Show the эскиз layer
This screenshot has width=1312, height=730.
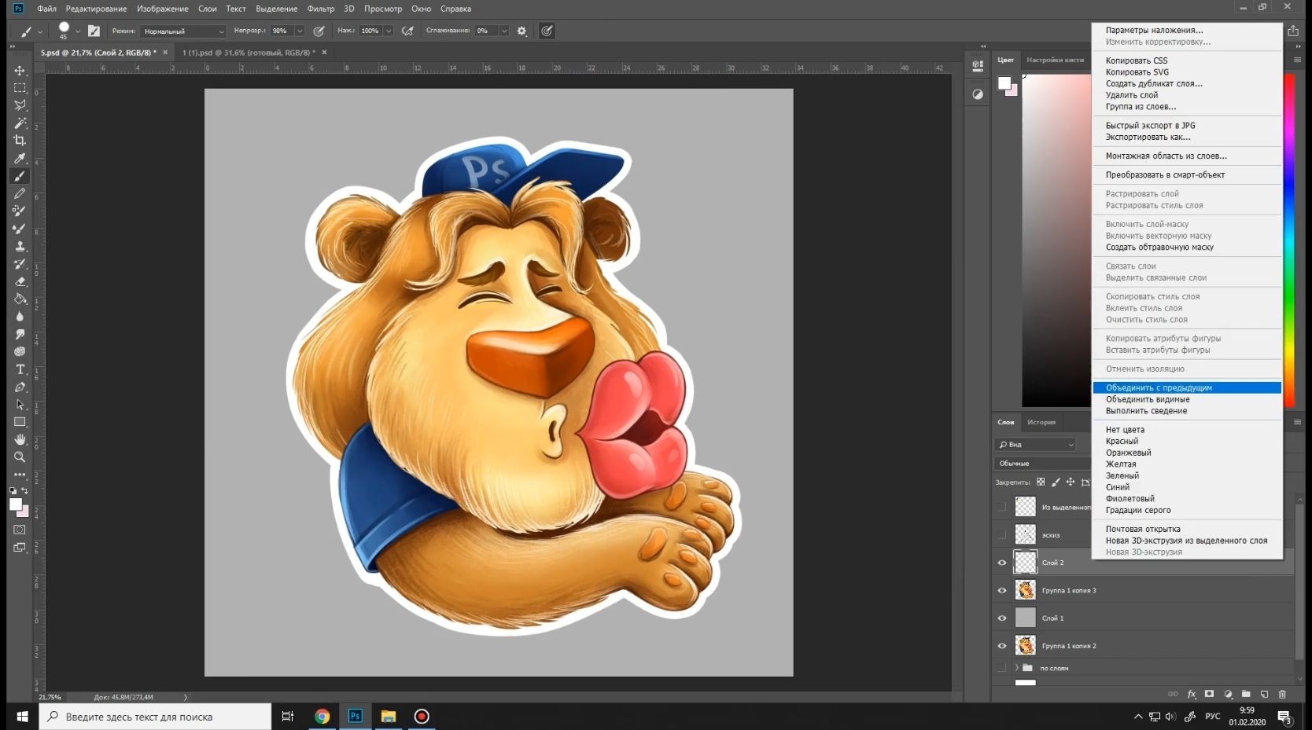click(x=1002, y=535)
